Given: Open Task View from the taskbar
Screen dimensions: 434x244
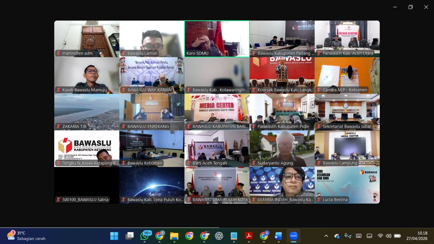Looking at the screenshot, I should coord(129,236).
